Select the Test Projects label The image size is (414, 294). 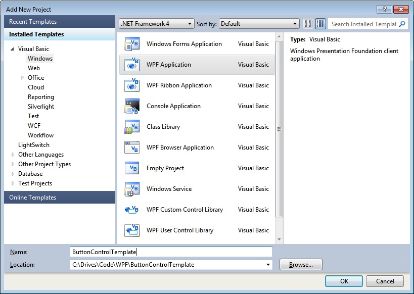coord(35,183)
